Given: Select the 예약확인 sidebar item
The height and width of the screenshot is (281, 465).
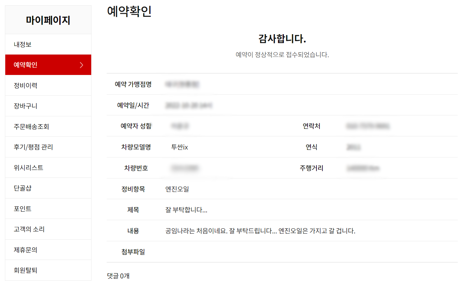Looking at the screenshot, I should (48, 65).
